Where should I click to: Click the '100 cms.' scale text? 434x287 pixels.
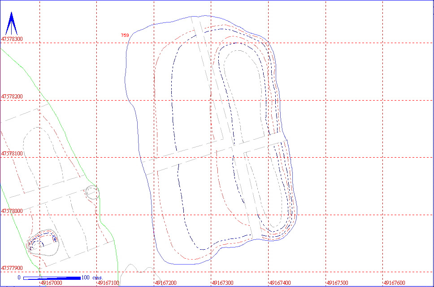click(x=92, y=278)
